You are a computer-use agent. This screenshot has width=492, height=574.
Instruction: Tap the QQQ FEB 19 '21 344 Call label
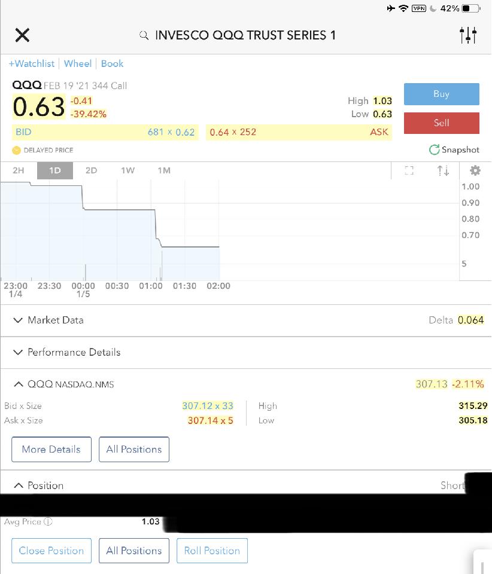coord(69,86)
